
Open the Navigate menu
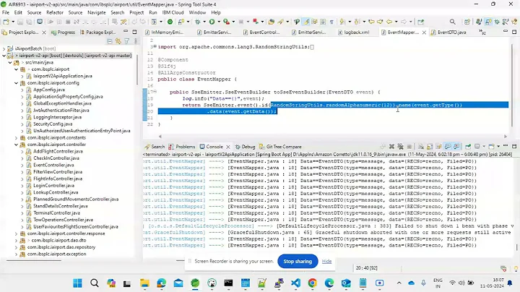[97, 12]
